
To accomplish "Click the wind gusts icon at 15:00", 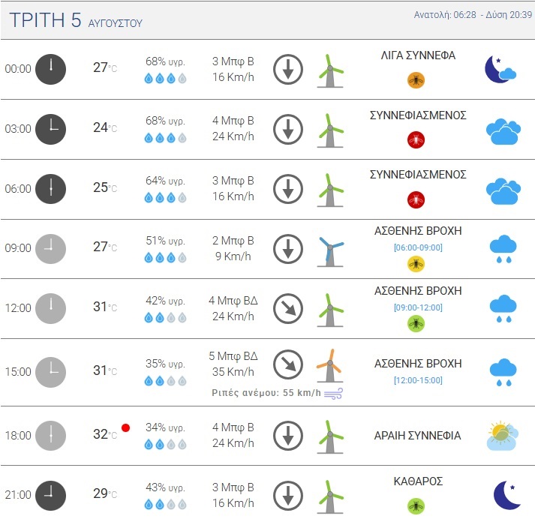I will point(333,393).
